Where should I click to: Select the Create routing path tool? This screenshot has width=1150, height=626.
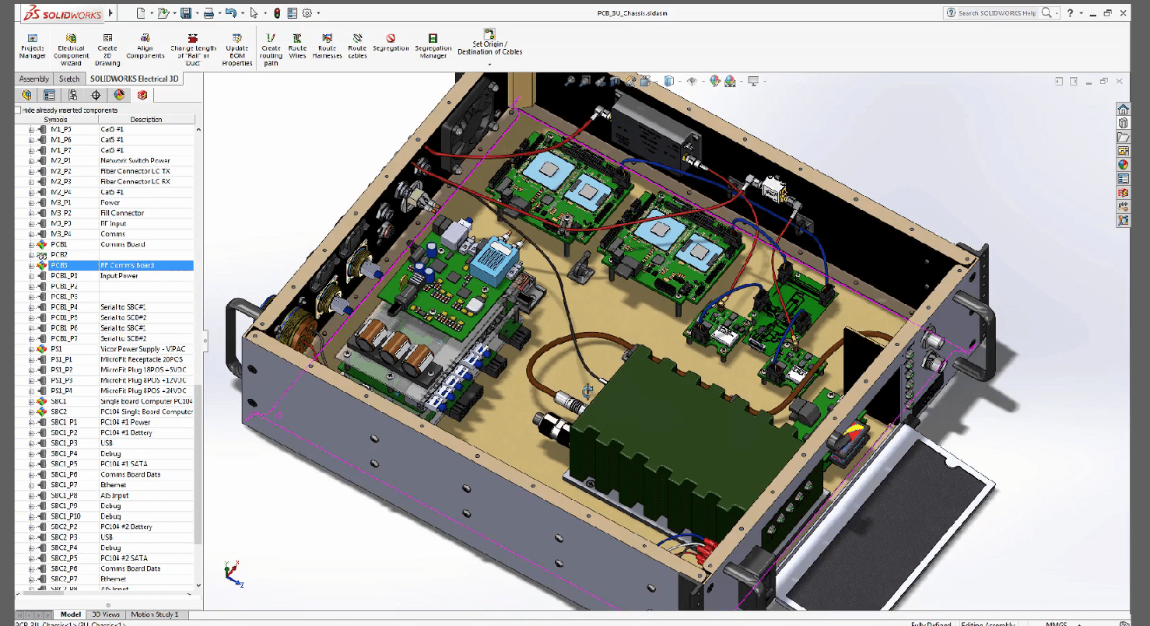pos(270,47)
